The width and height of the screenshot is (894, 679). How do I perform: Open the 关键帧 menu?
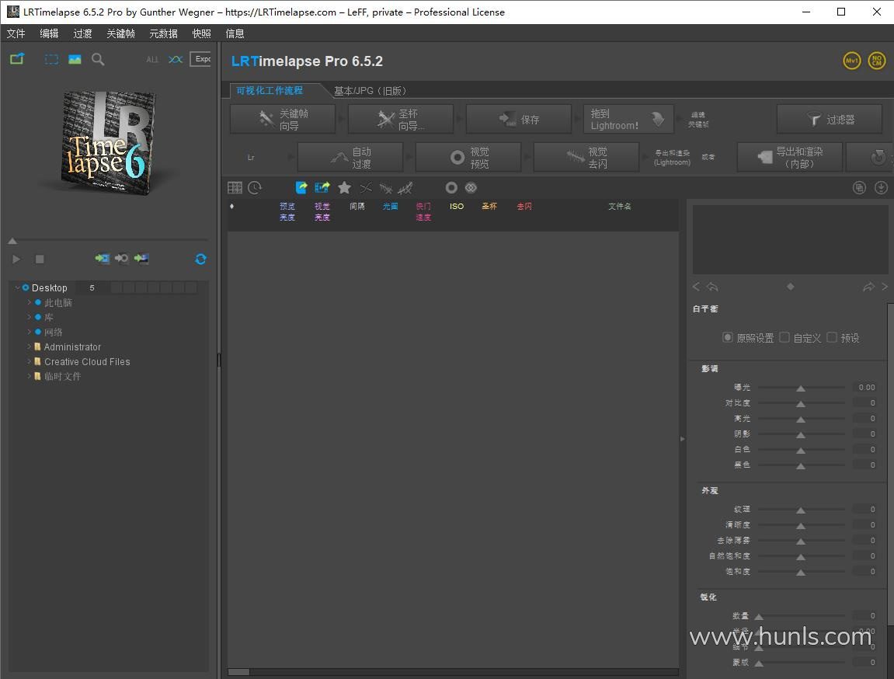(121, 33)
